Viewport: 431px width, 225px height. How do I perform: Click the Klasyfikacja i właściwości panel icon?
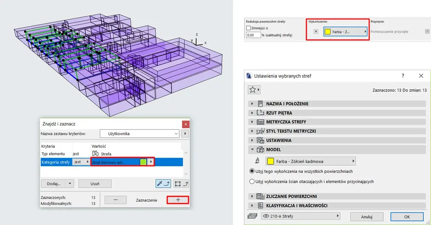[x=260, y=205]
